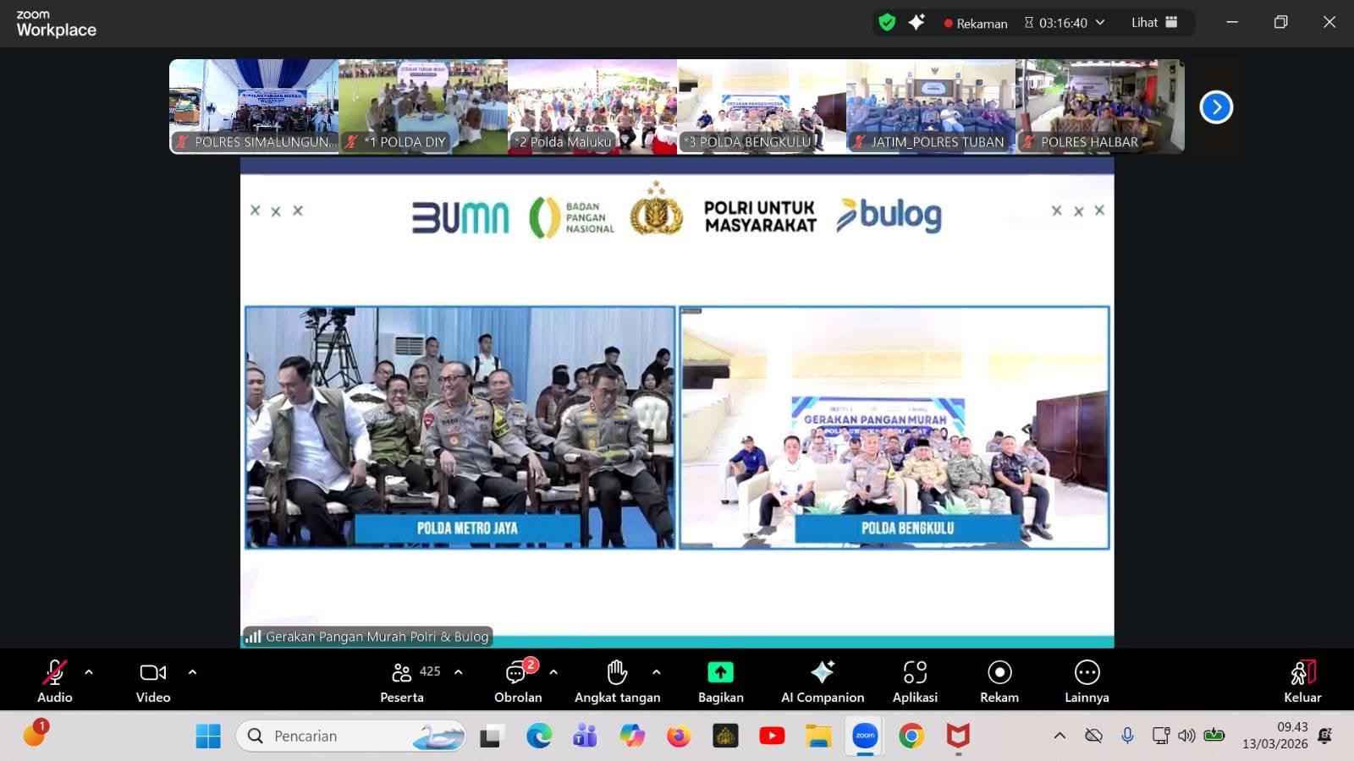This screenshot has width=1354, height=761.
Task: Click the microphone tray icon
Action: [x=1127, y=736]
